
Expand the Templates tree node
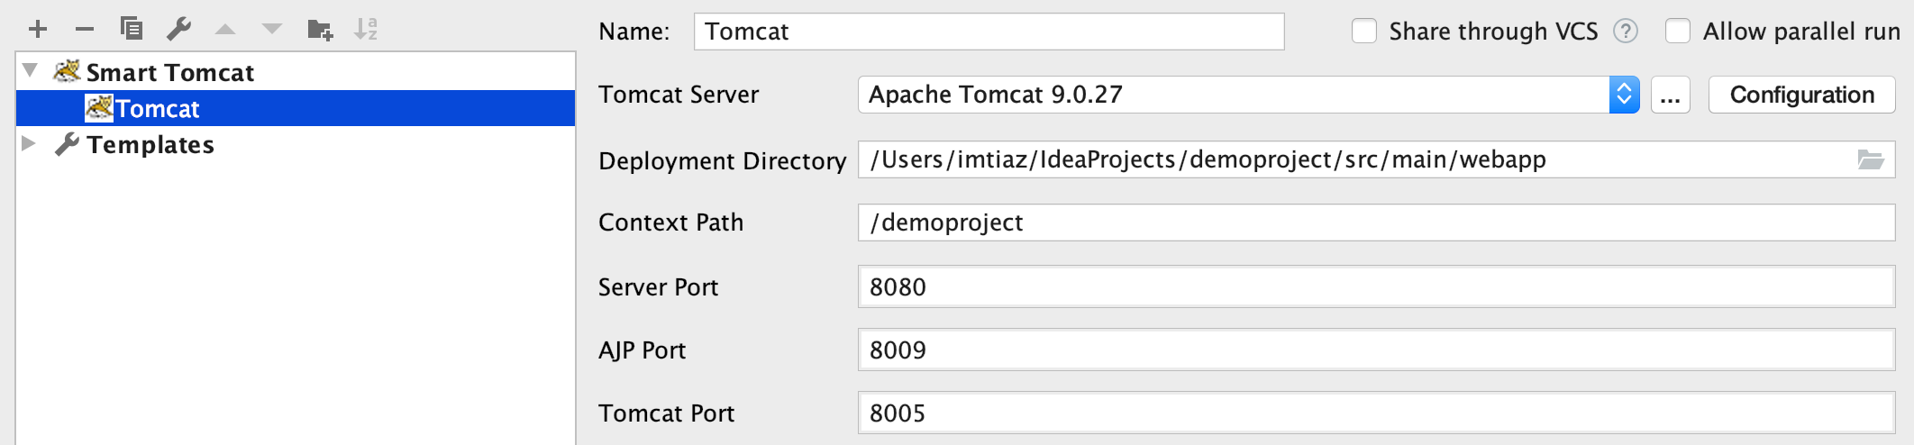[x=29, y=143]
